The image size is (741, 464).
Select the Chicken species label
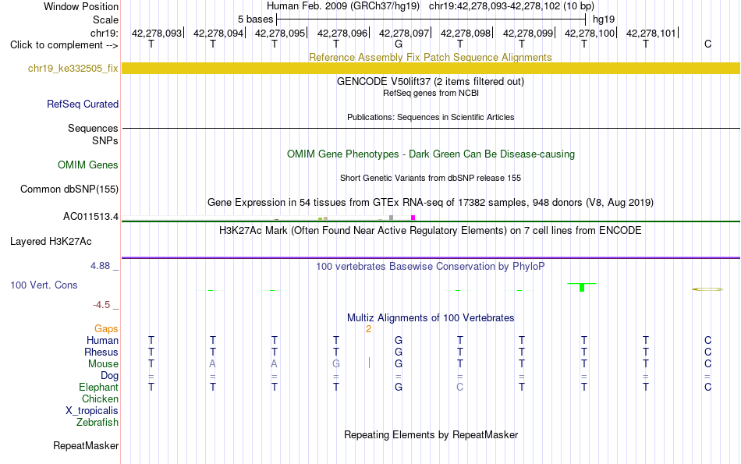pyautogui.click(x=100, y=398)
